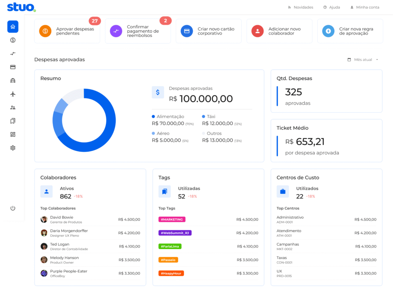Click Adicionar novo colaborador button
393x295 pixels.
(x=279, y=31)
